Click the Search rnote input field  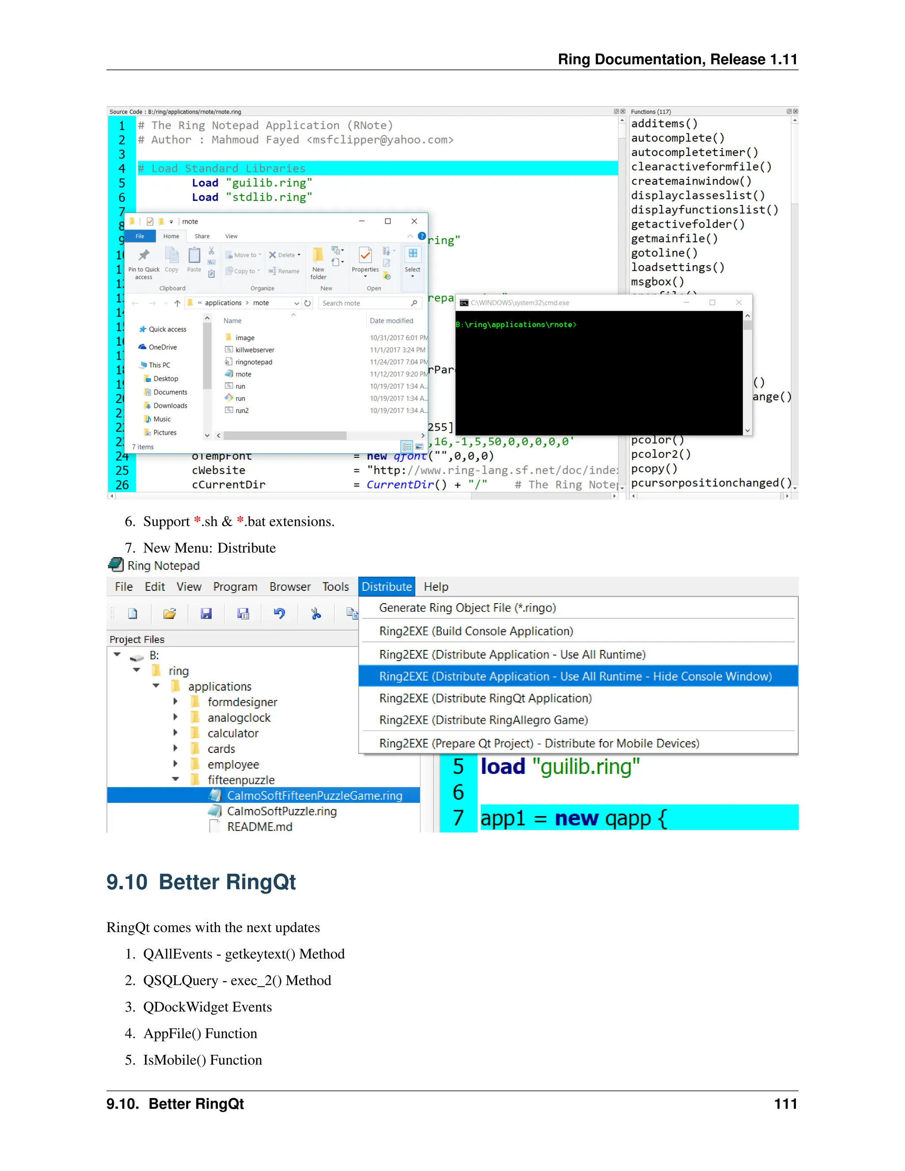(x=365, y=303)
